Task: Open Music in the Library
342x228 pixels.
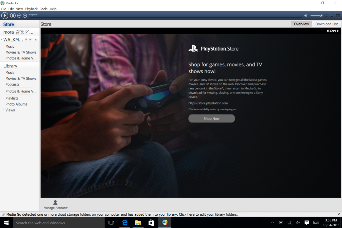Action: [10, 72]
